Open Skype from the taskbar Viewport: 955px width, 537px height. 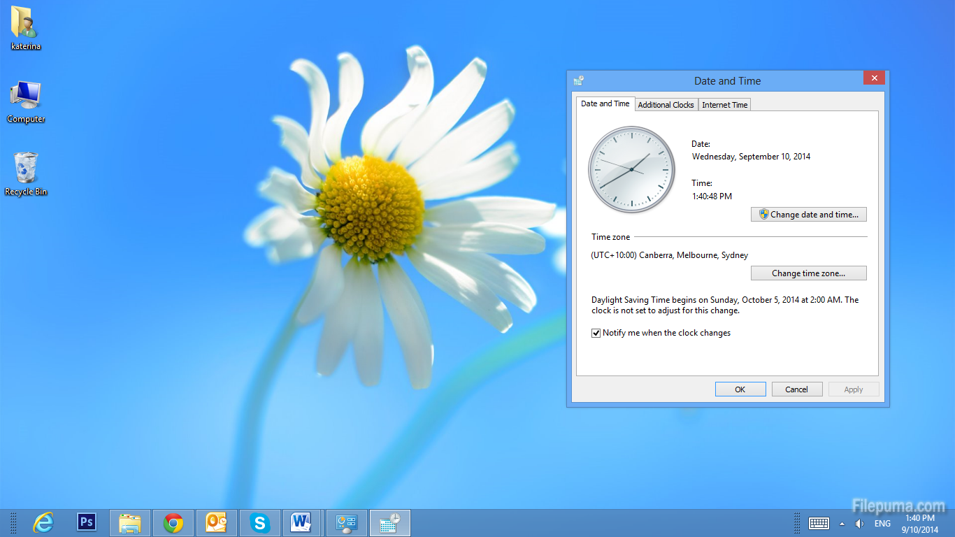[260, 522]
